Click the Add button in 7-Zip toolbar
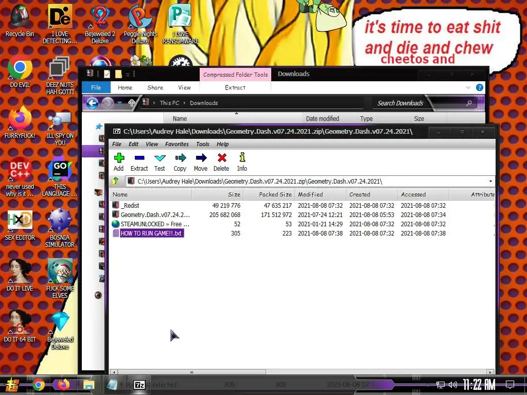 119,162
